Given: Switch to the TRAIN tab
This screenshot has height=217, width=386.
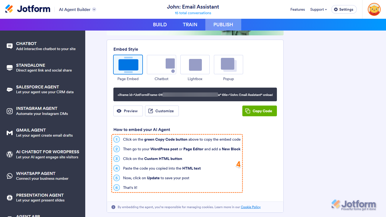Looking at the screenshot, I should pos(190,24).
